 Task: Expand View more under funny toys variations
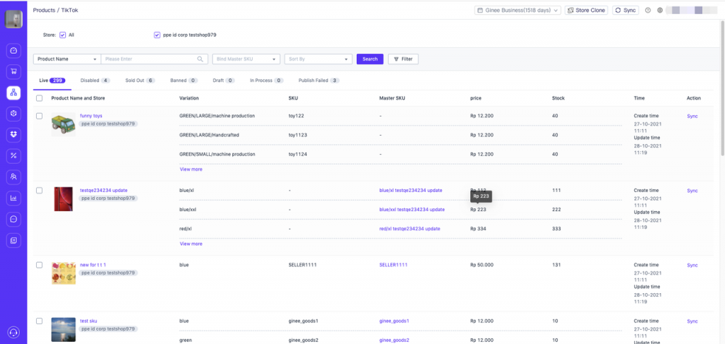click(191, 170)
